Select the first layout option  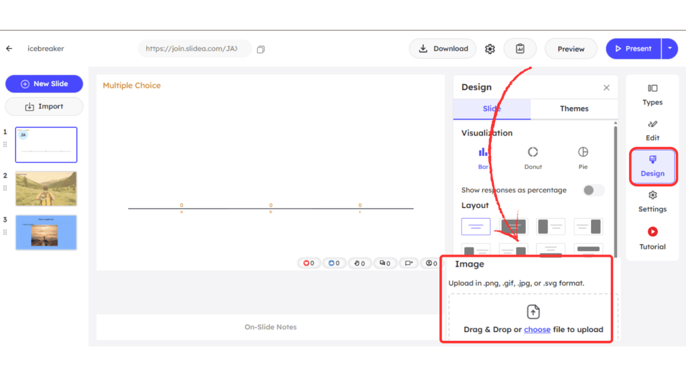pos(476,226)
